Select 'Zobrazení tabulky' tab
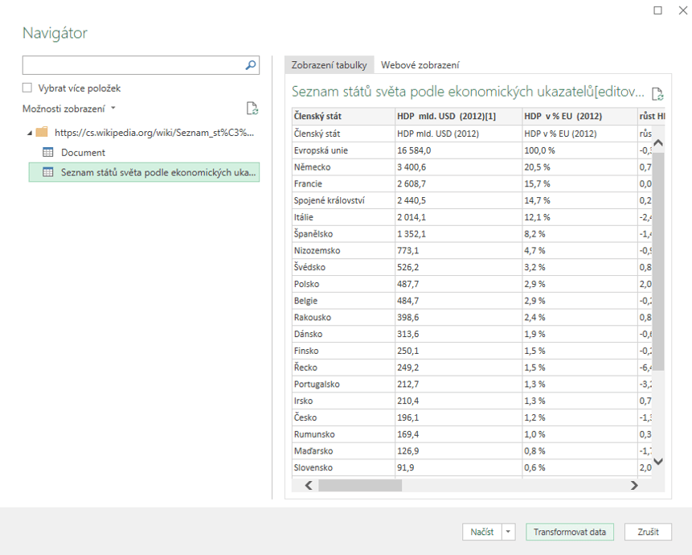 tap(329, 66)
